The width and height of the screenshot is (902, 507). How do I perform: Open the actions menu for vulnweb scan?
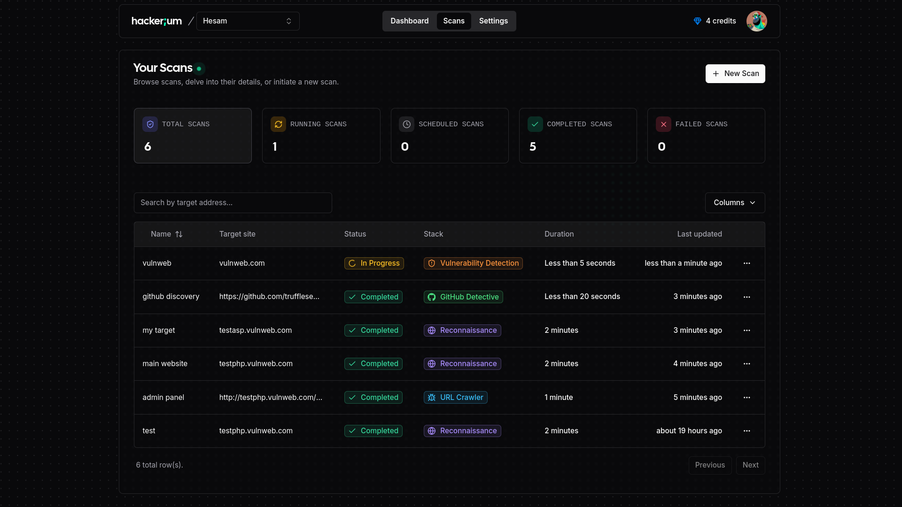point(747,263)
